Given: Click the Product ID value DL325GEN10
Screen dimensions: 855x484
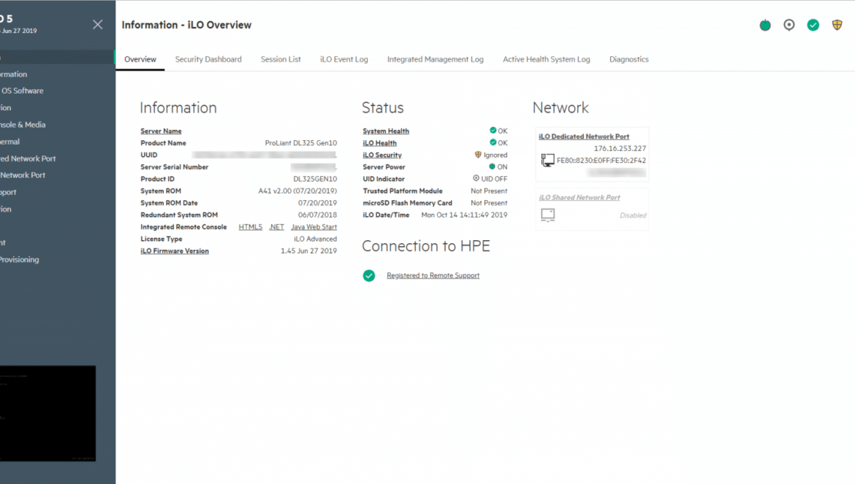Looking at the screenshot, I should pos(315,179).
